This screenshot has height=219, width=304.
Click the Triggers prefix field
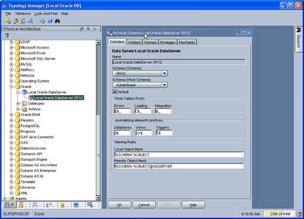[164, 133]
